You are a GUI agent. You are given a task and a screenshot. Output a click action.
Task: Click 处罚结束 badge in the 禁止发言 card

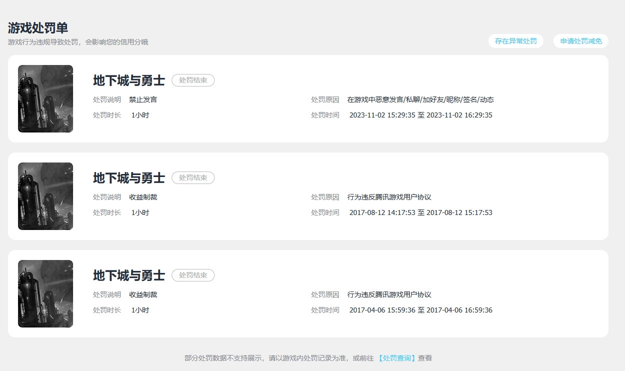[x=193, y=80]
